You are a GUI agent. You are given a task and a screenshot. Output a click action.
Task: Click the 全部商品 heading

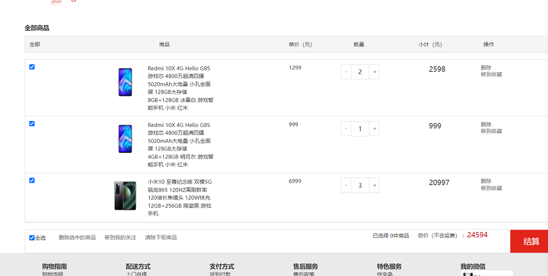[36, 28]
